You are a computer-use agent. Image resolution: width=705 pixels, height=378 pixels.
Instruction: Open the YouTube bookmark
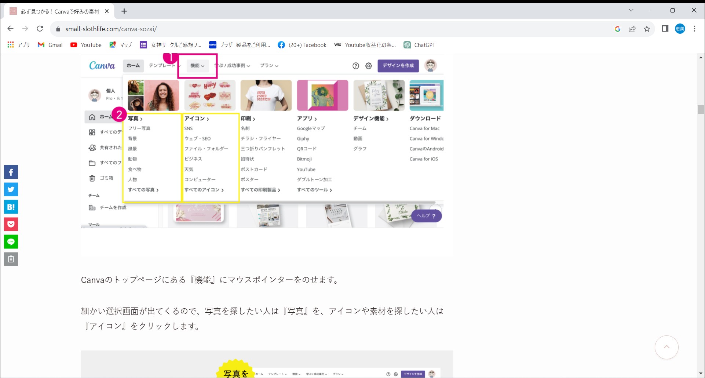click(x=86, y=45)
